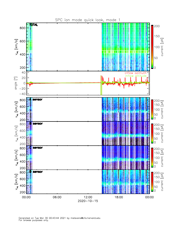
Task: Click the date label 2020-10-15
Action: tap(88, 201)
